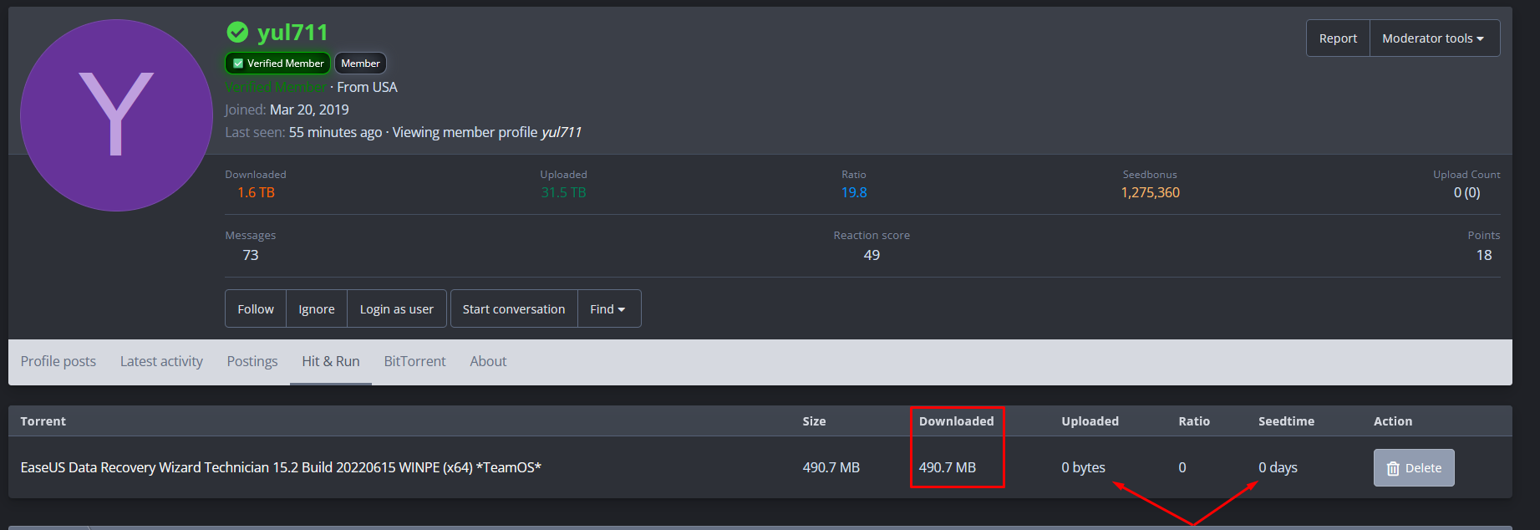Start conversation with yul711

point(514,309)
